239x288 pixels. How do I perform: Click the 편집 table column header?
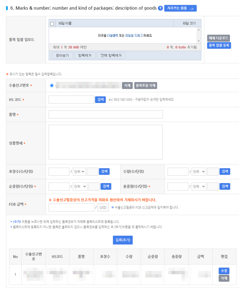[x=224, y=256]
